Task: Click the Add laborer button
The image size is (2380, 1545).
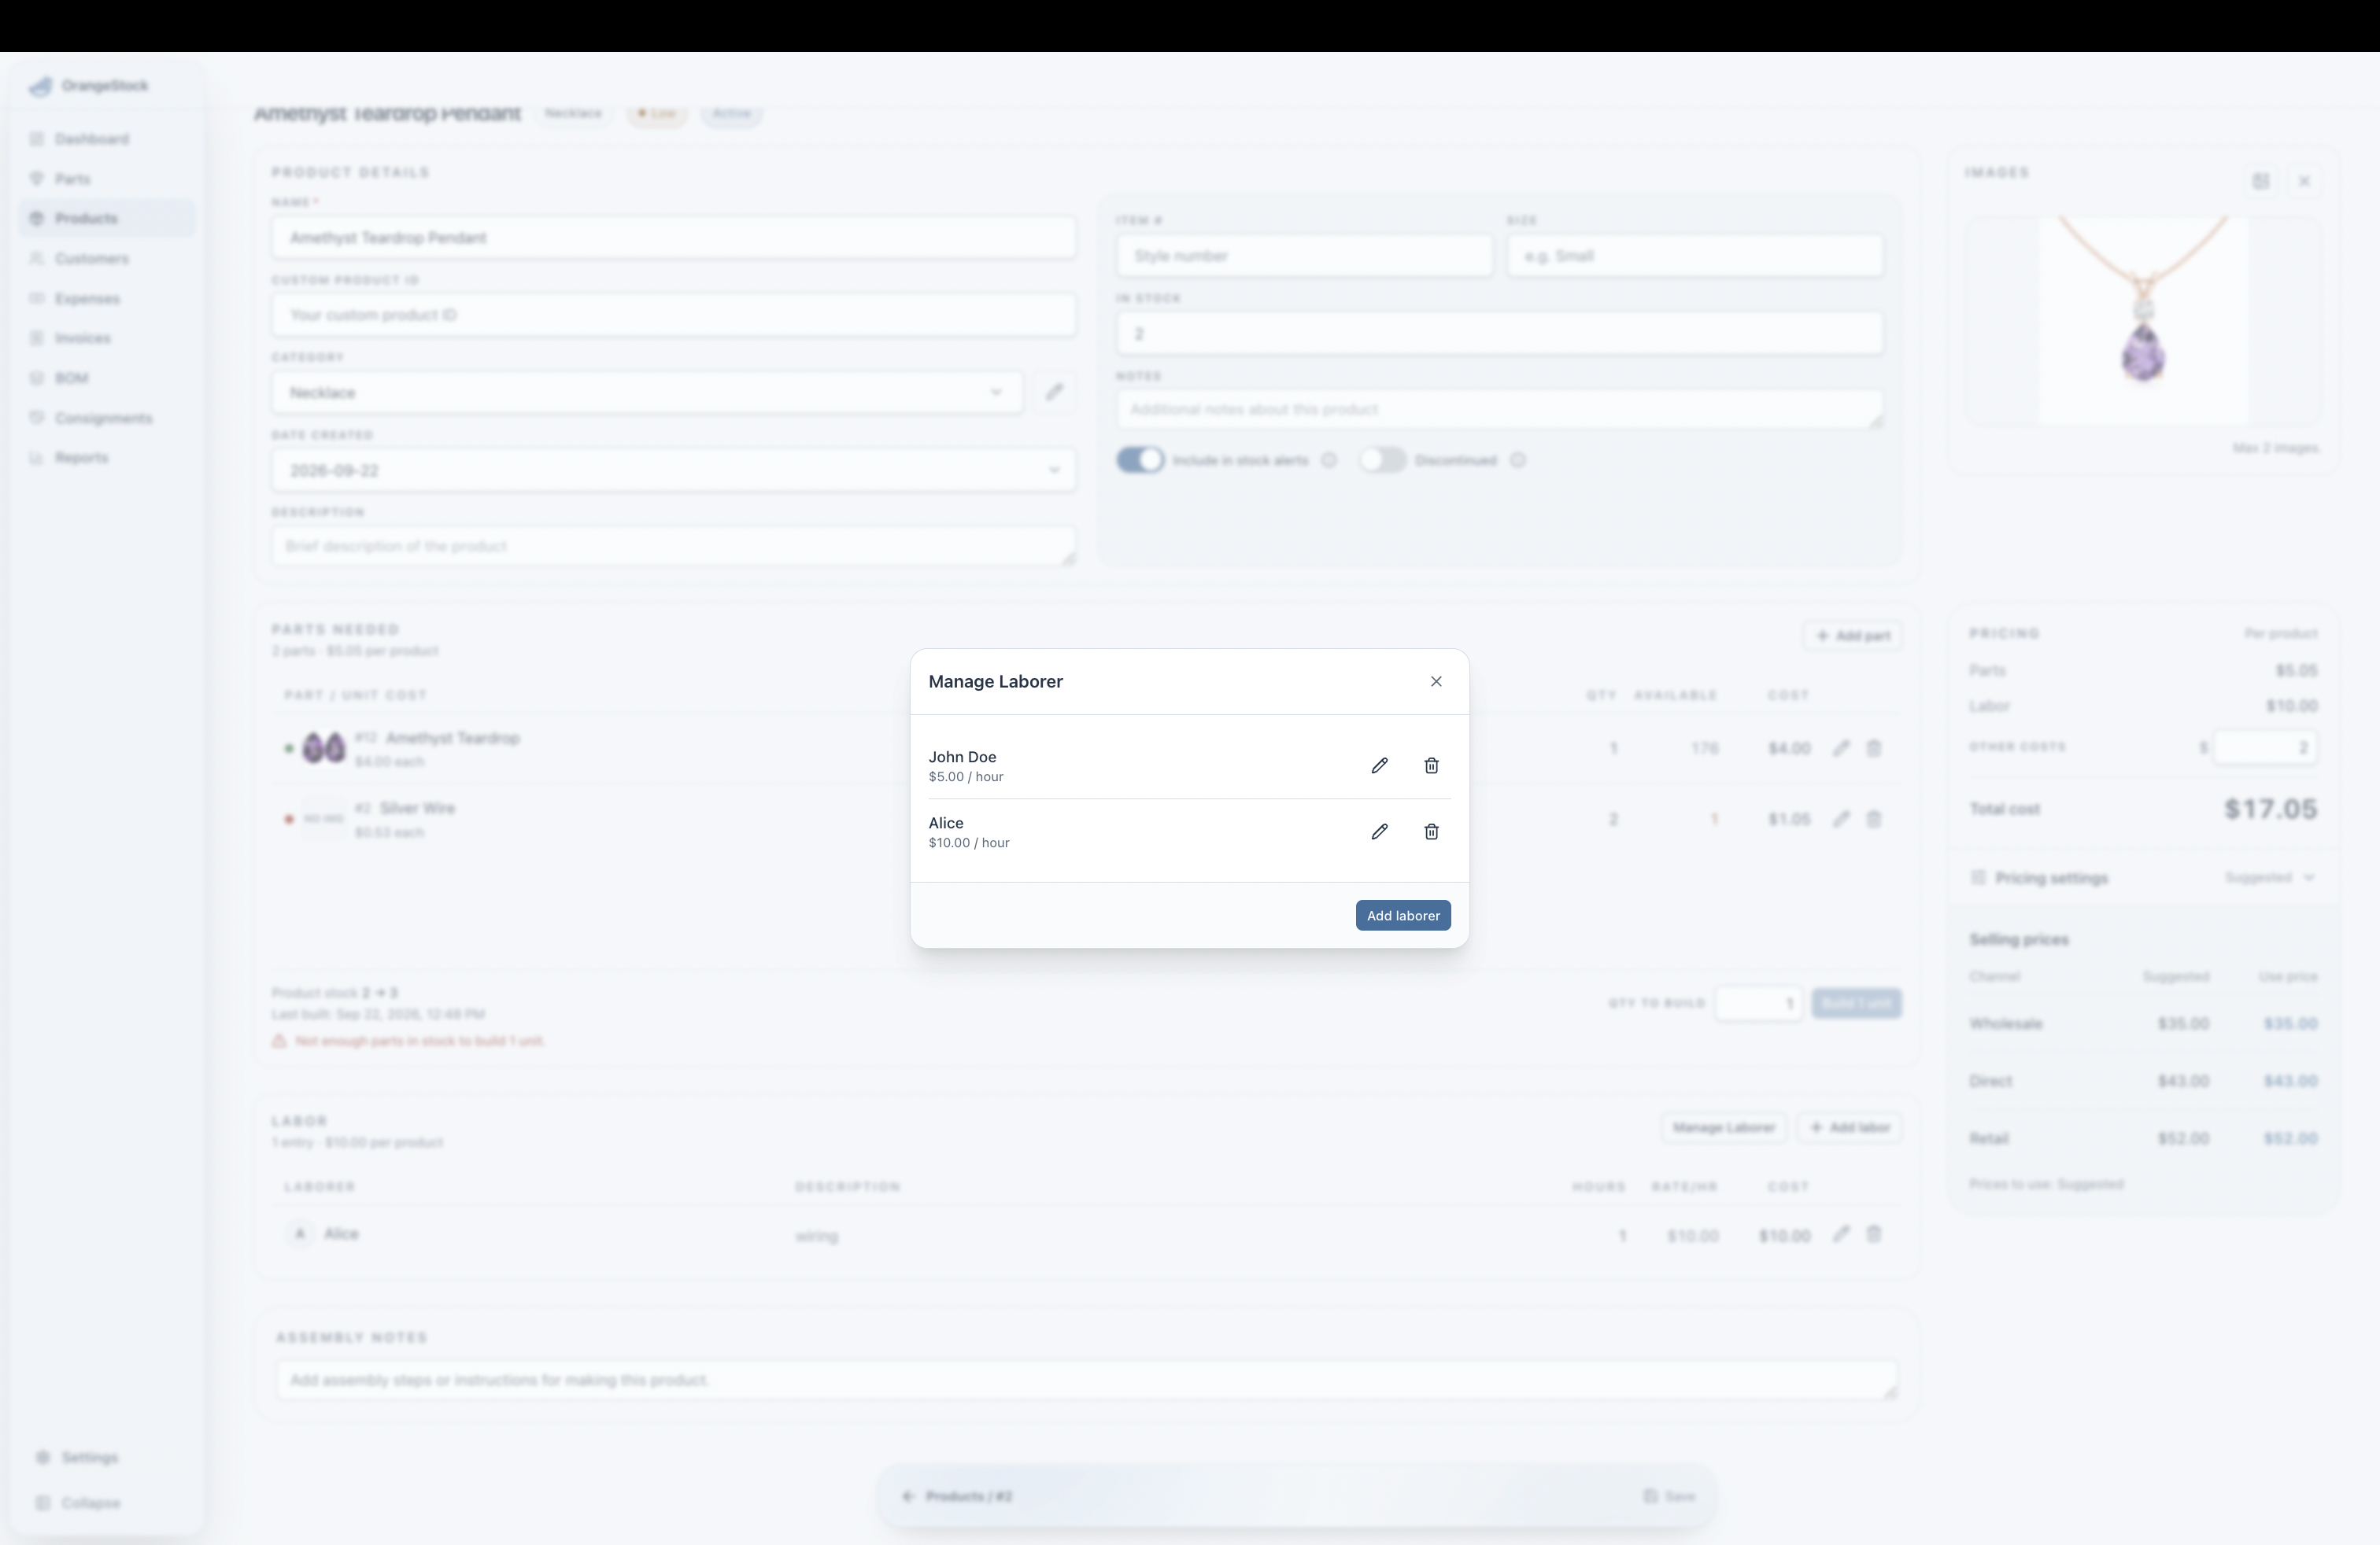Action: click(1403, 916)
